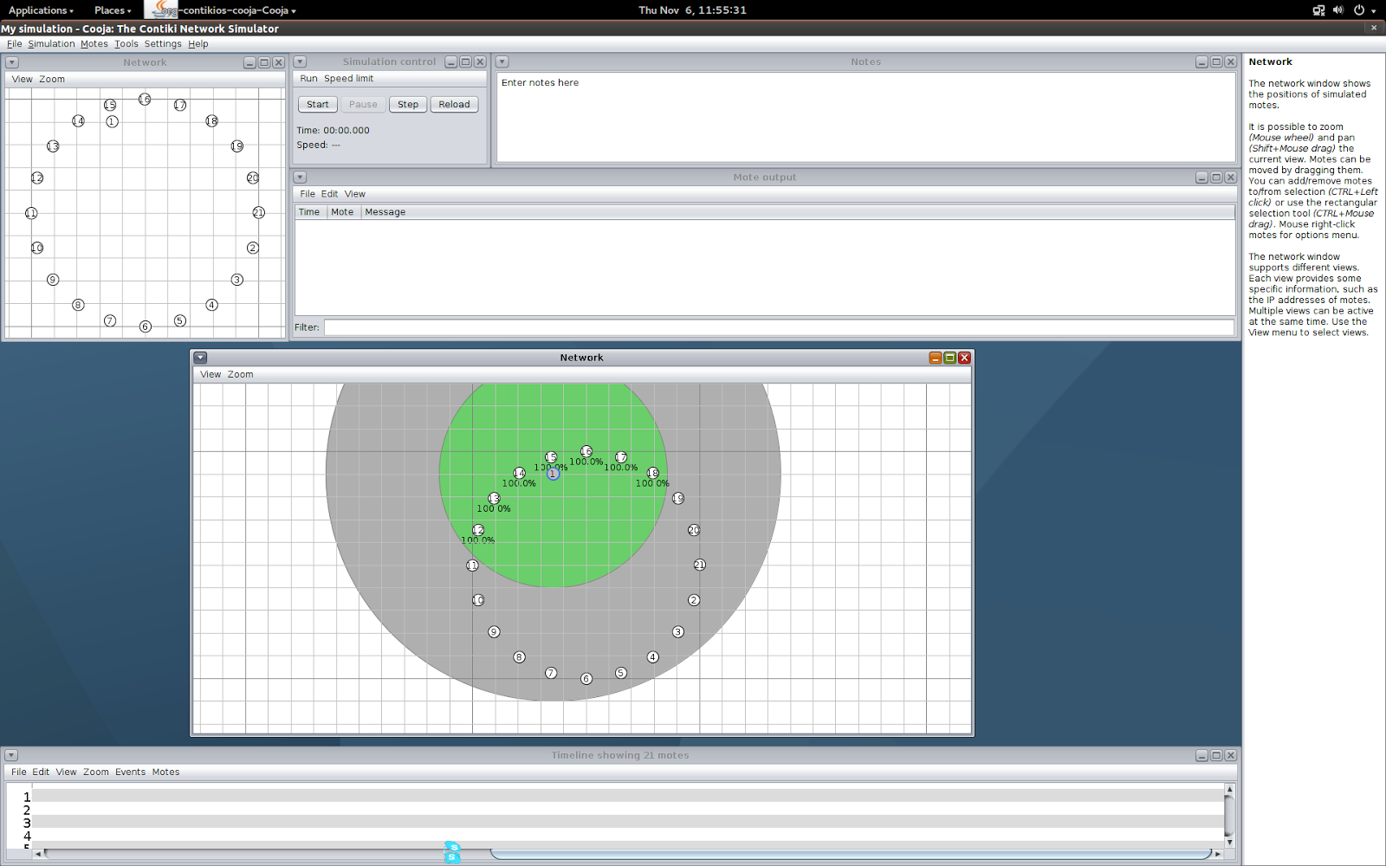Select mote 7 in the large Network window

(551, 673)
